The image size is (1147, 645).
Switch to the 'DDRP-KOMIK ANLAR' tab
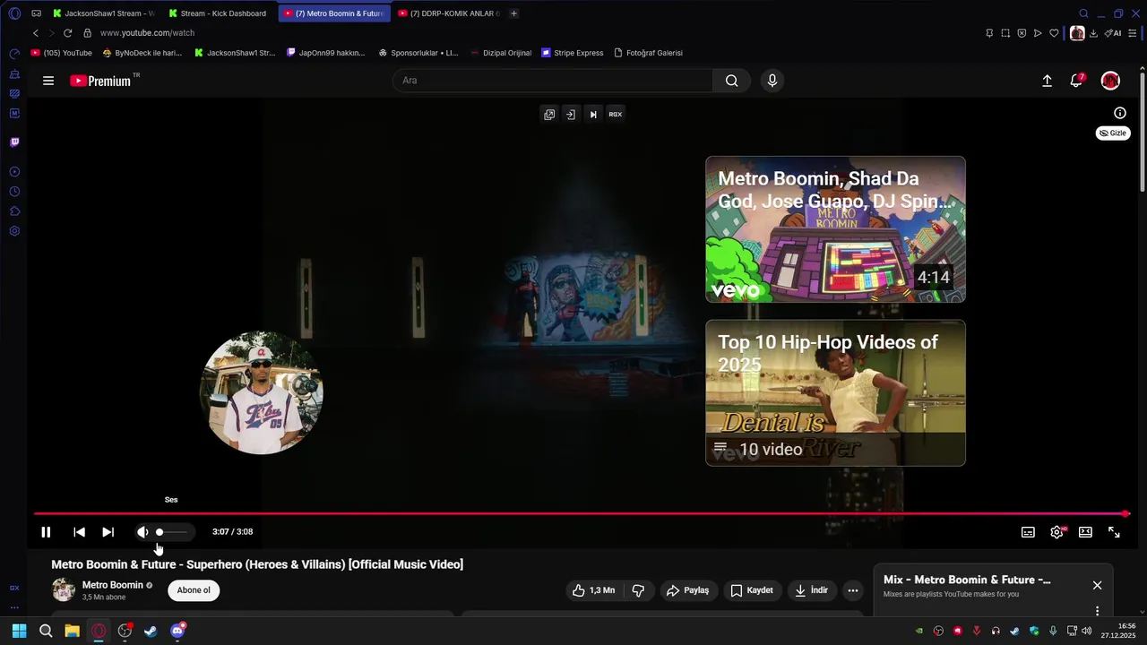tap(448, 13)
